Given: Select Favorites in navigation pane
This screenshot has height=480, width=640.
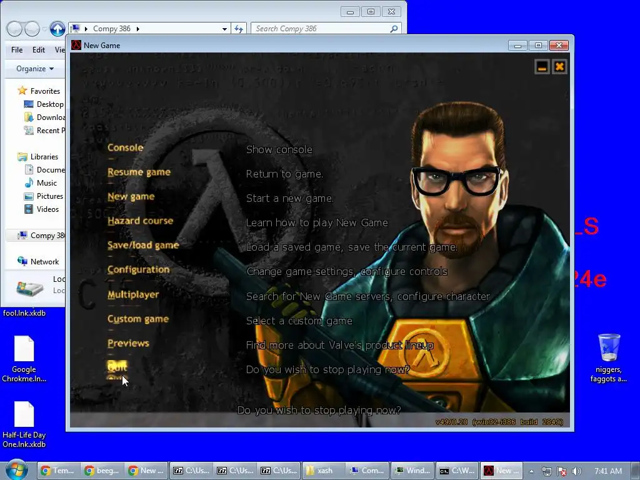Looking at the screenshot, I should 39,91.
